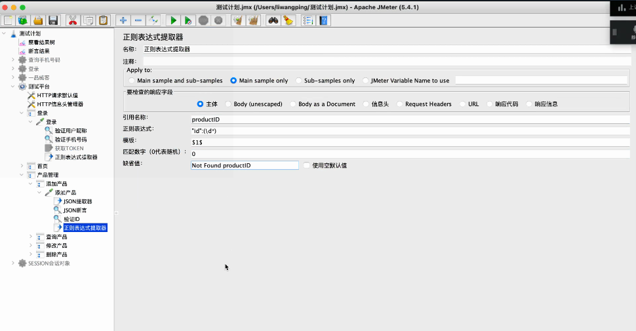This screenshot has width=636, height=331.
Task: Expand the 查询产品 node
Action: tap(31, 237)
